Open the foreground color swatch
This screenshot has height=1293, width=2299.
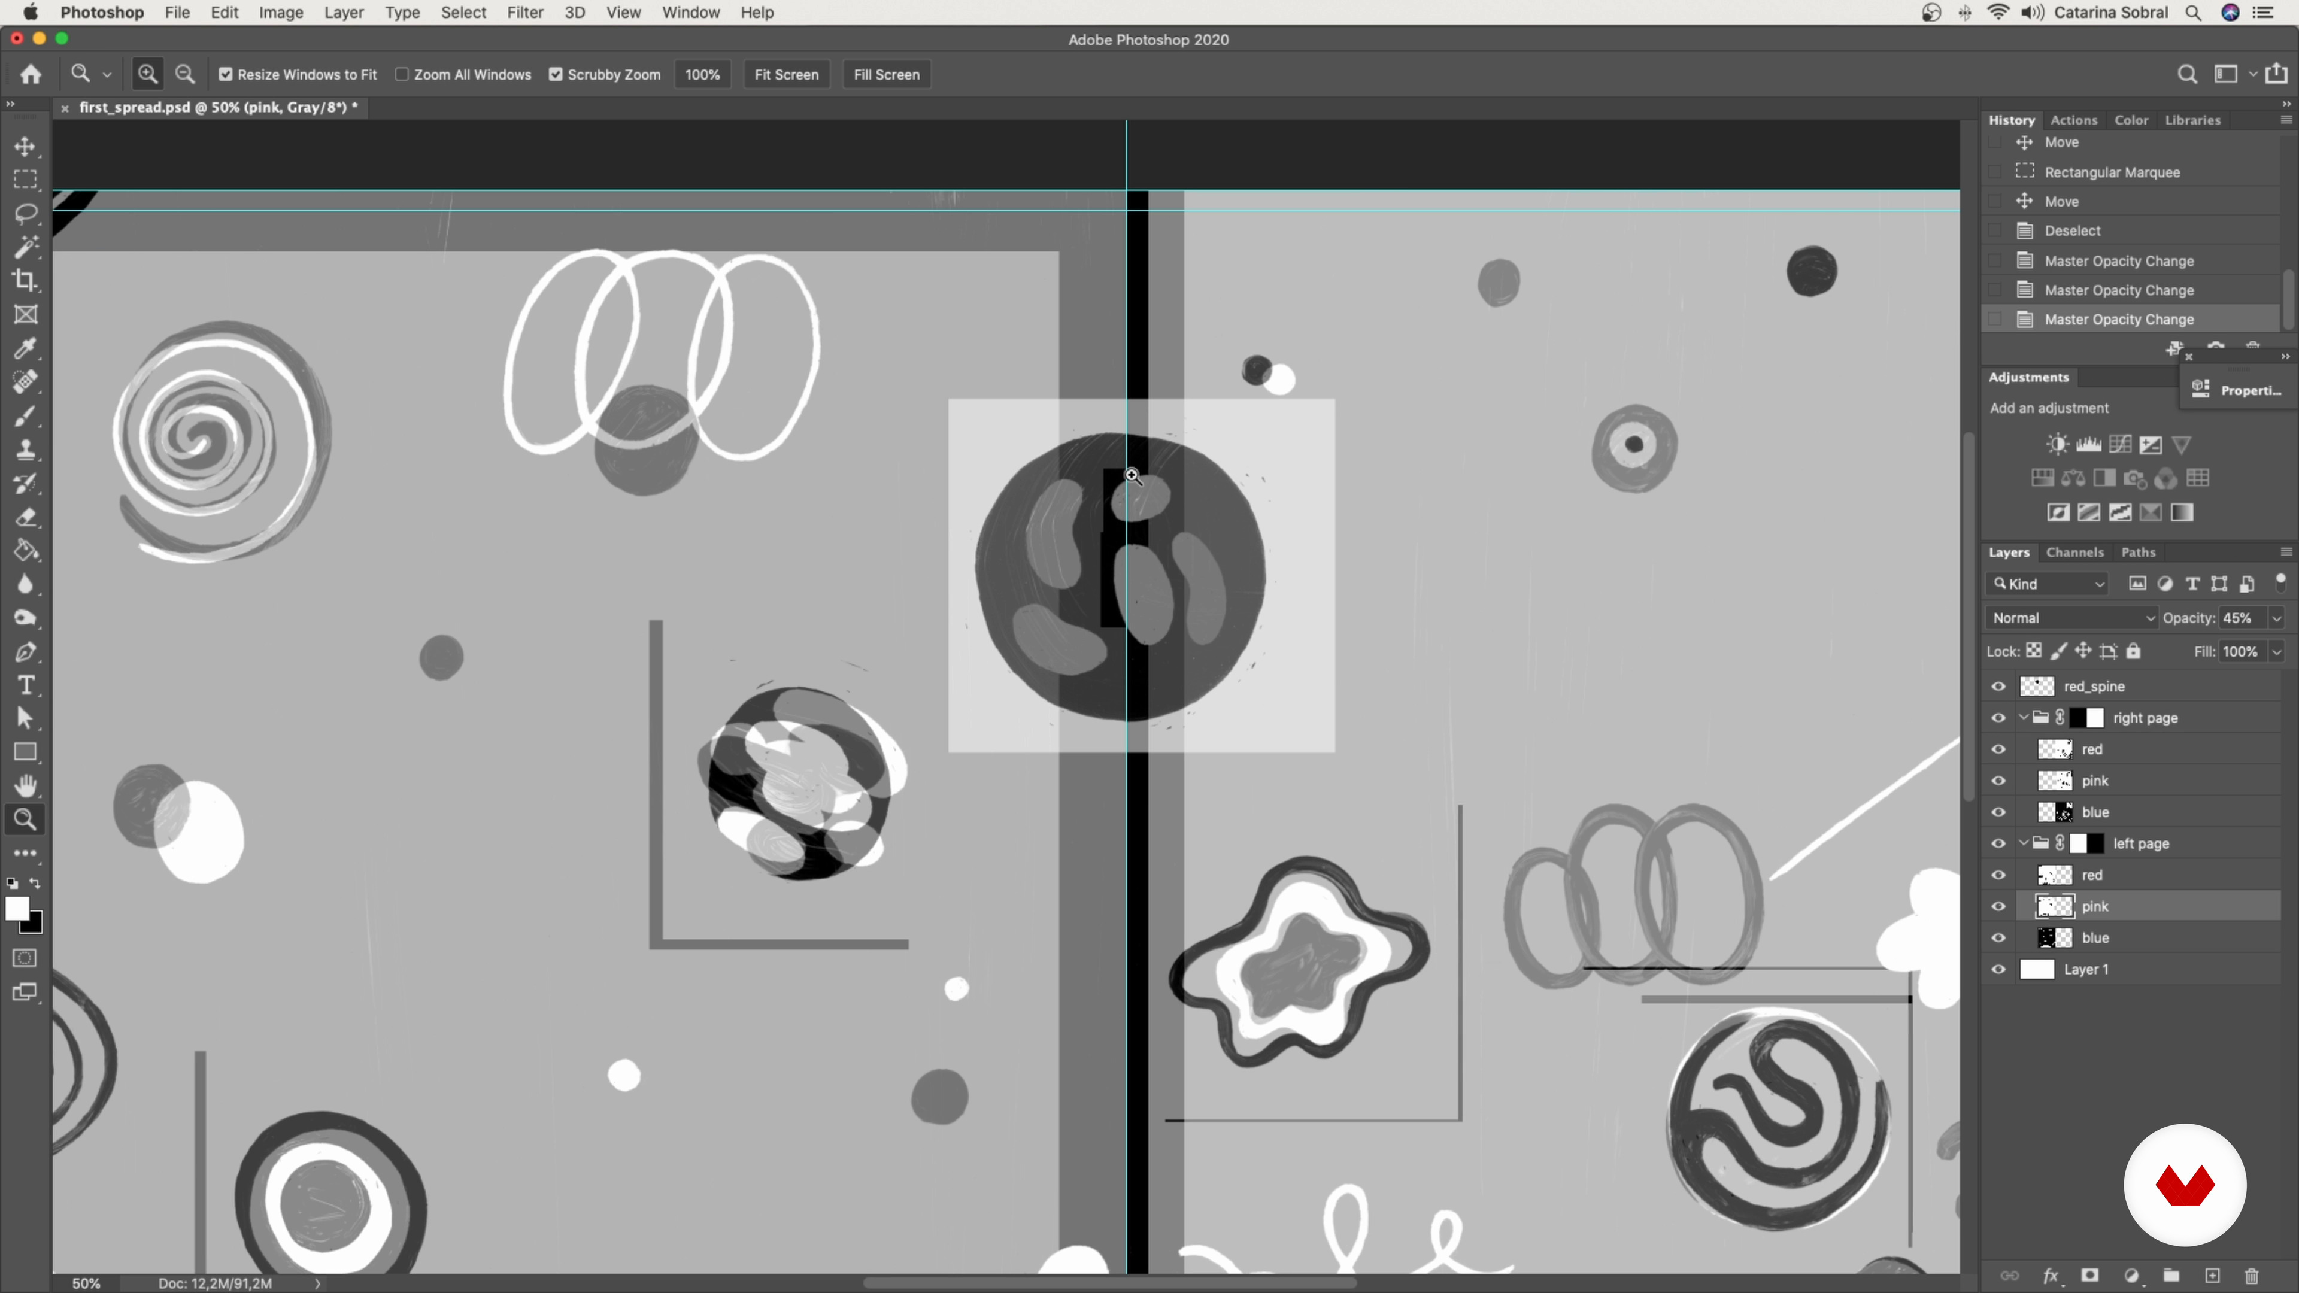pos(16,909)
